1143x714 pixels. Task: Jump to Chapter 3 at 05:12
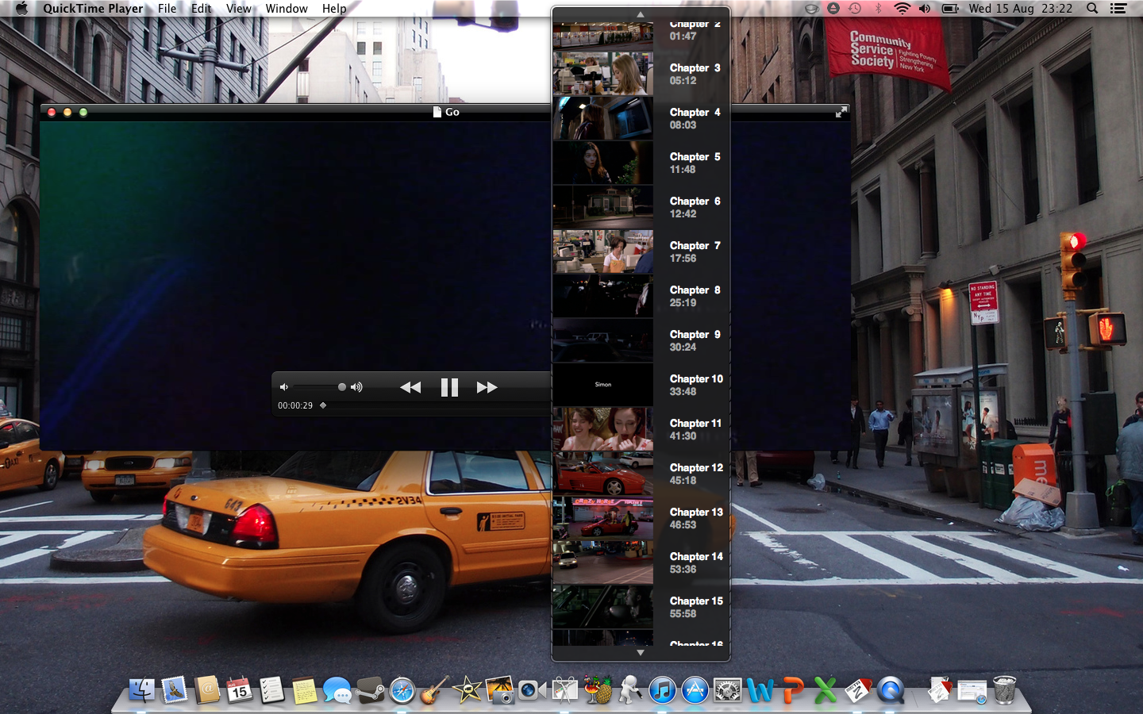[641, 74]
